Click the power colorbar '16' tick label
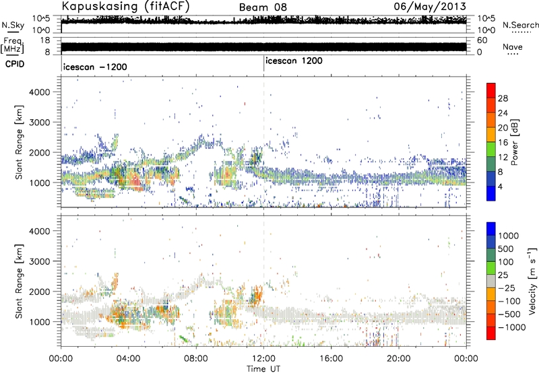The image size is (539, 373). (503, 142)
